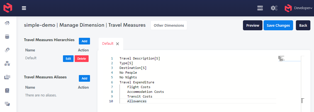Image resolution: width=314 pixels, height=112 pixels.
Task: Delete the Default hierarchy
Action: (82, 59)
